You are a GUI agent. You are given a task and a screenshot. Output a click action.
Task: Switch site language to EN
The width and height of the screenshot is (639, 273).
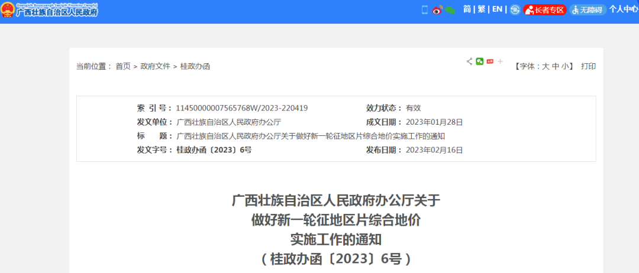(497, 9)
